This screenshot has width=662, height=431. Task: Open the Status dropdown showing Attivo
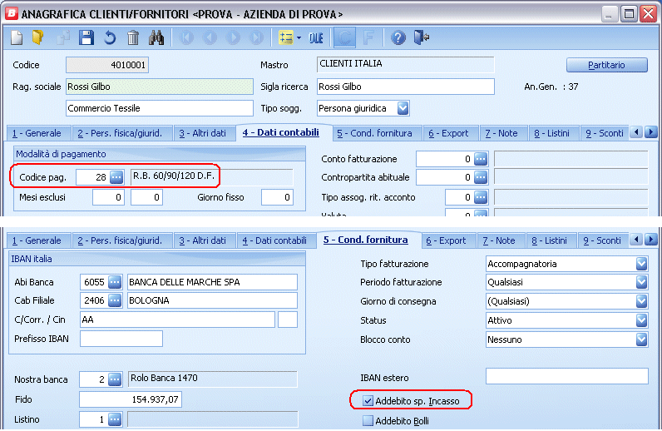[641, 320]
